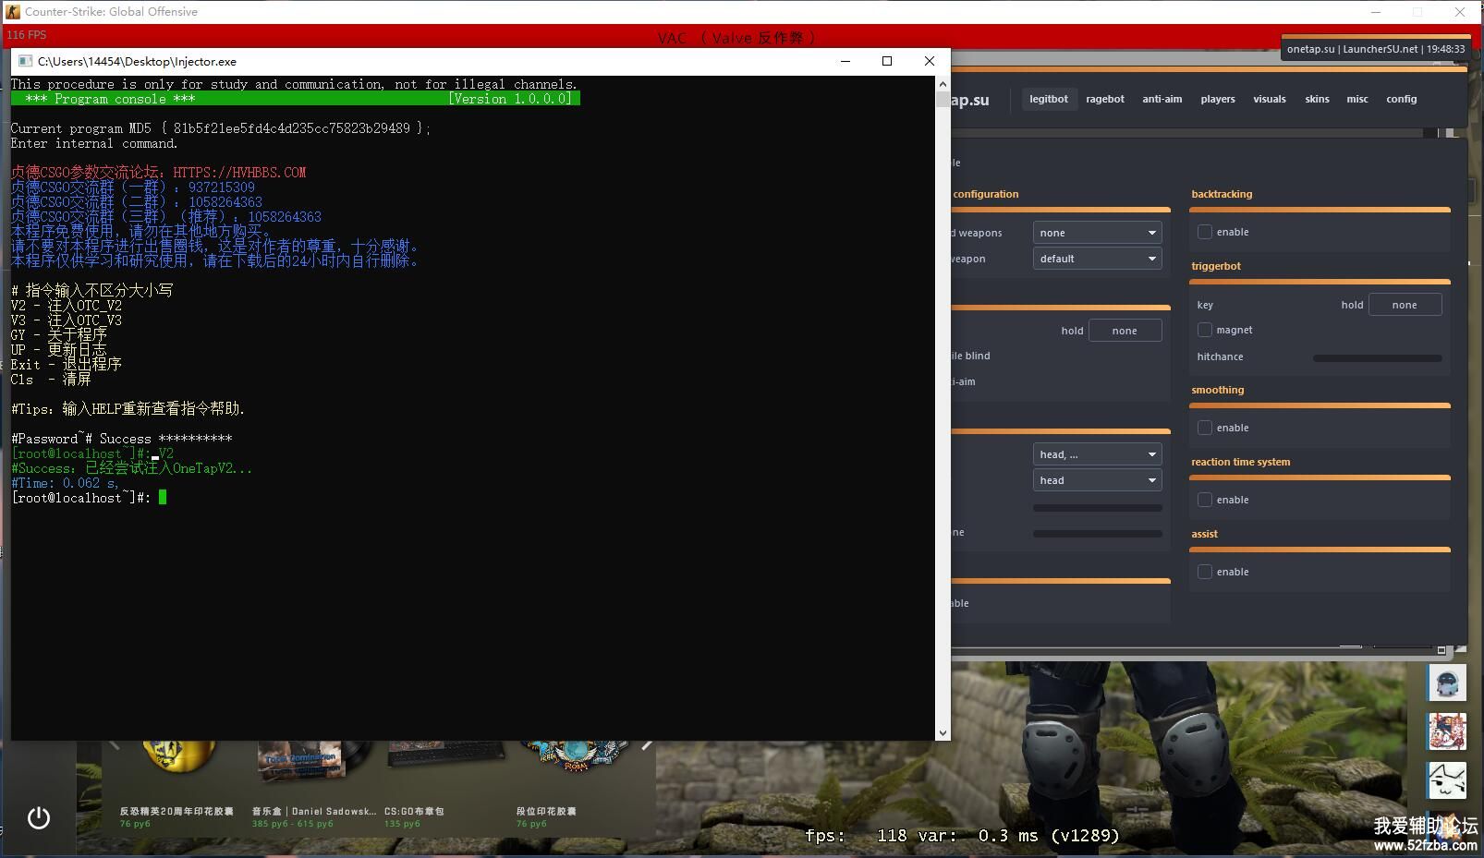Adjust the triggerbot hitchance slider
The width and height of the screenshot is (1484, 858).
point(1377,358)
